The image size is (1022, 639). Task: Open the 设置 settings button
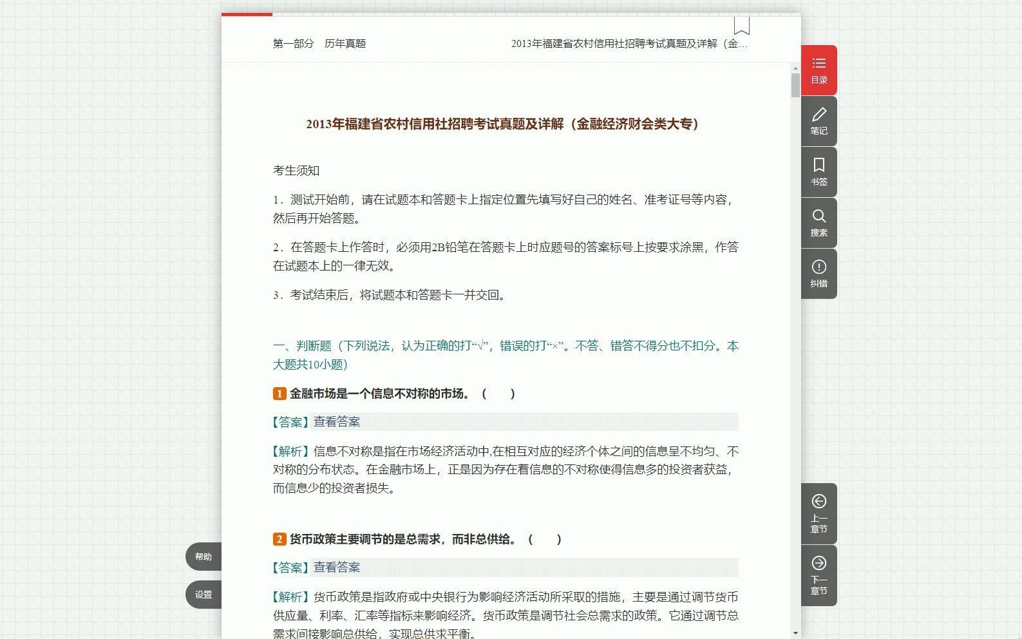click(x=203, y=595)
